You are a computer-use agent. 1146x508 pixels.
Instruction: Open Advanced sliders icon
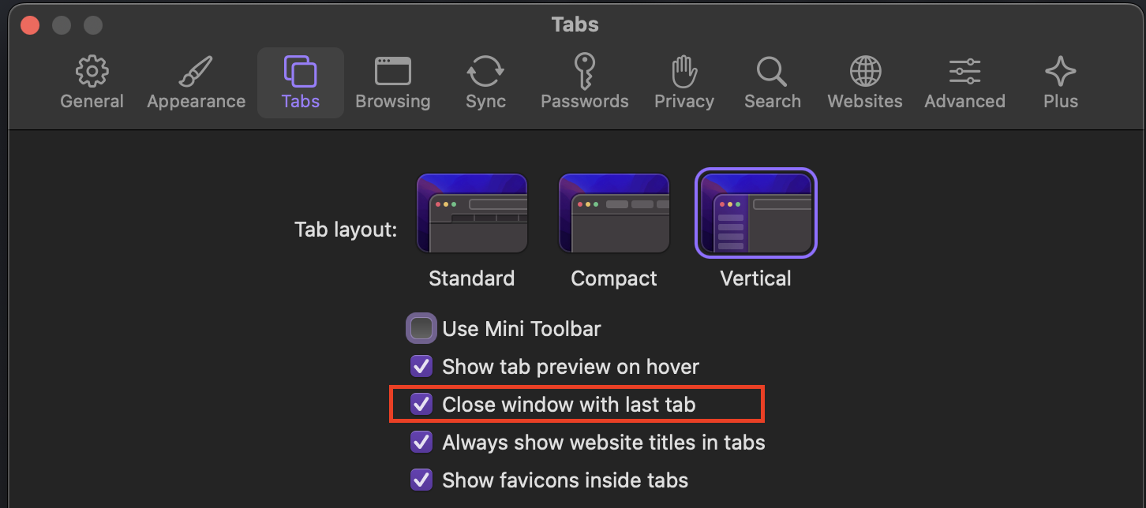[964, 72]
